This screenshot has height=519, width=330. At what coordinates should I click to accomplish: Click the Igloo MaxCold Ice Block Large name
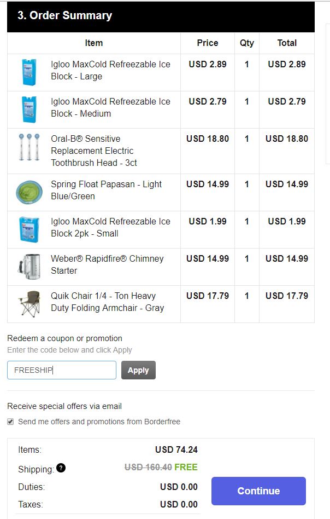[110, 70]
